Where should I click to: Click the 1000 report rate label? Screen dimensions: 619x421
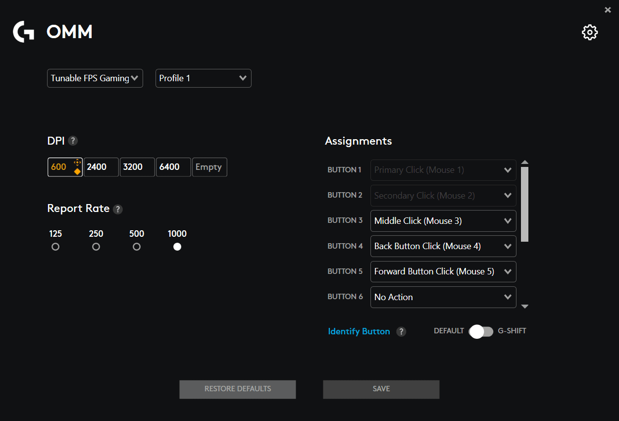coord(177,234)
